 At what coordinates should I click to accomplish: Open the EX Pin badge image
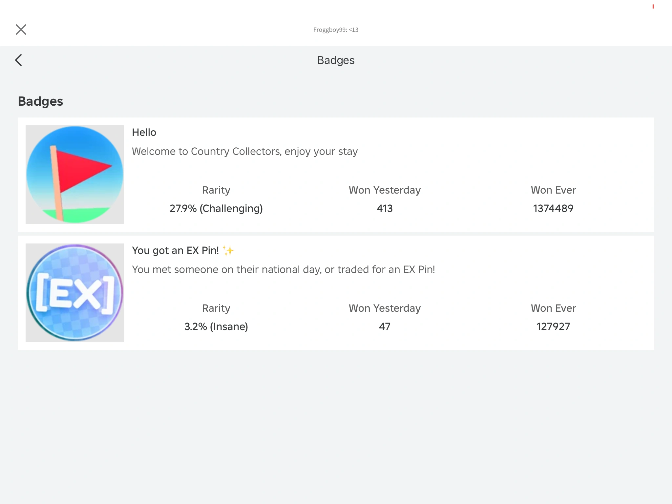[75, 293]
